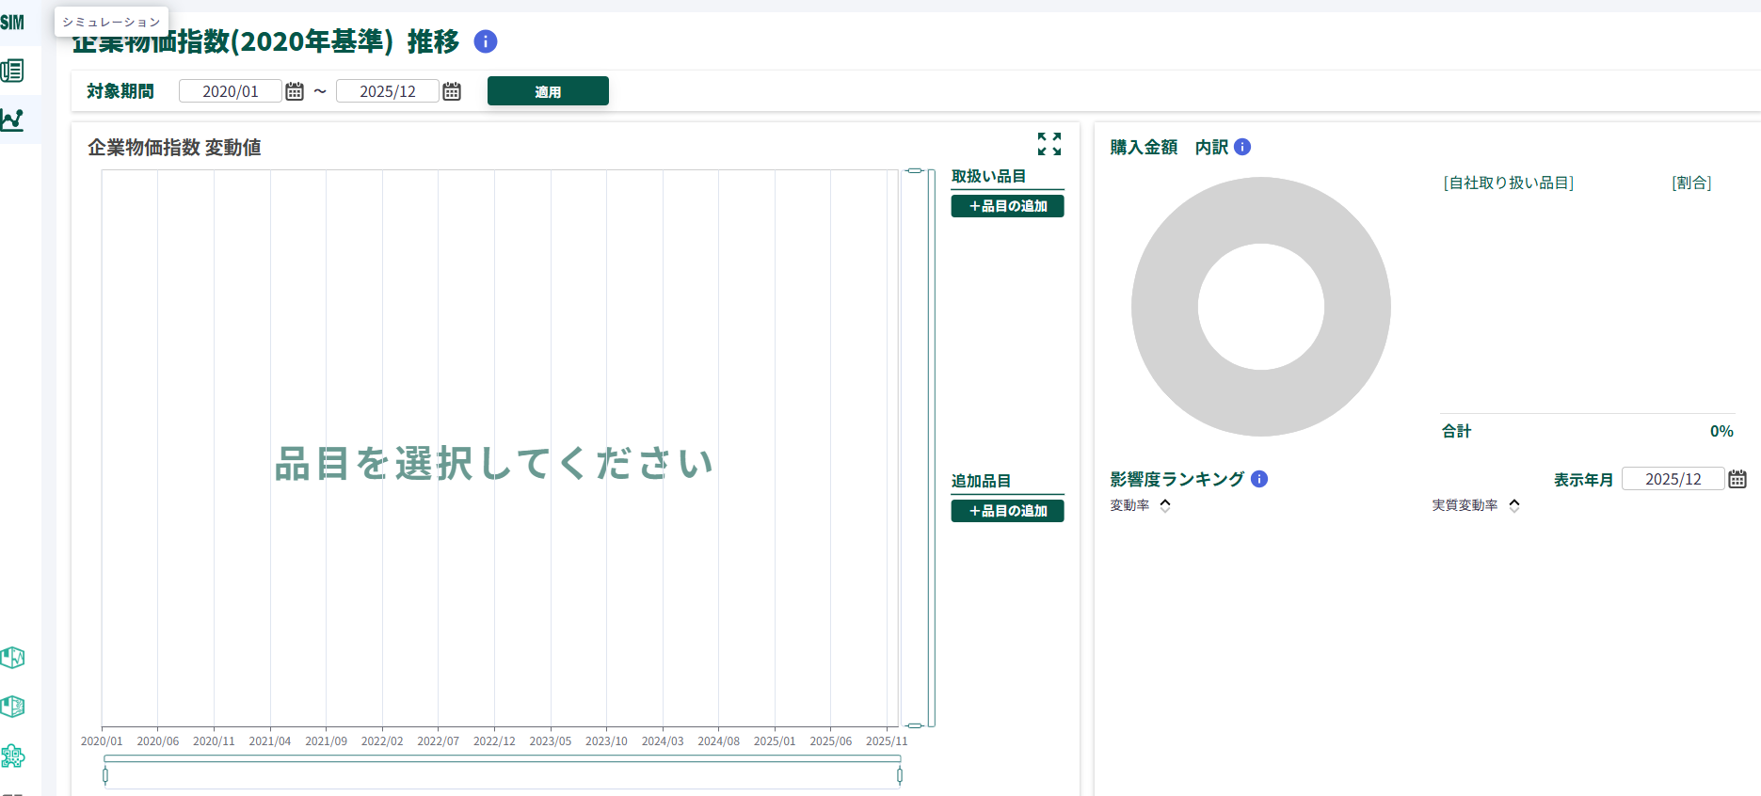
Task: Open the news list sidebar icon
Action: pos(12,71)
